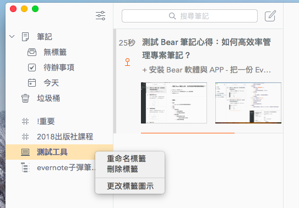The image size is (299, 208).
Task: Select 更改標籤圖示 menu entry
Action: [x=130, y=186]
